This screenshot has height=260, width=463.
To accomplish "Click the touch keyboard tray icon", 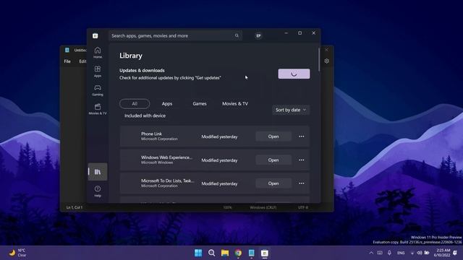I will point(380,253).
